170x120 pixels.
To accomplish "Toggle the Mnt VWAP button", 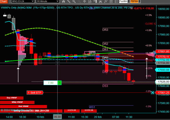I will coord(23,106).
